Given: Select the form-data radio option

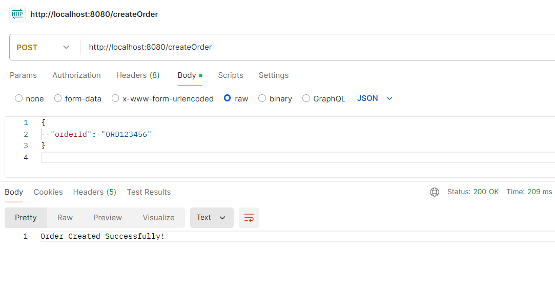Looking at the screenshot, I should tap(58, 98).
